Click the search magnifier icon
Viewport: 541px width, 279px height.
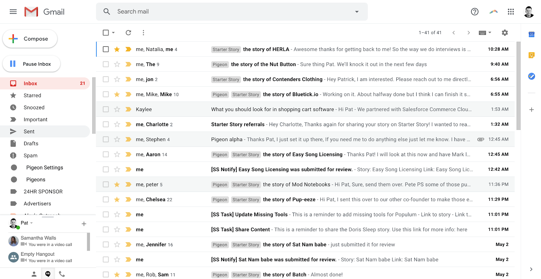[107, 11]
